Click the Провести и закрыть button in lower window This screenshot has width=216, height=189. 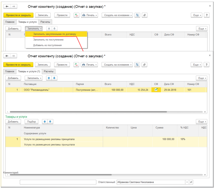pyautogui.click(x=18, y=65)
